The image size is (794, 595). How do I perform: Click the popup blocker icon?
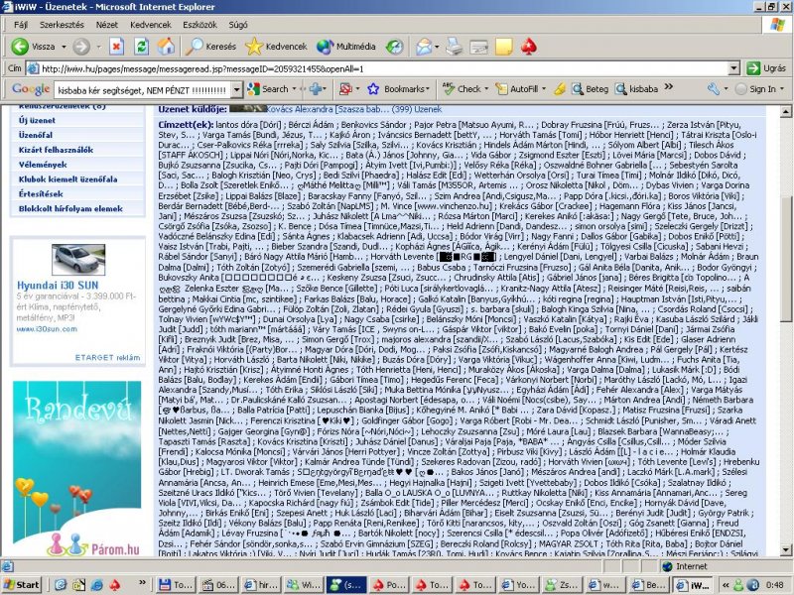click(345, 89)
